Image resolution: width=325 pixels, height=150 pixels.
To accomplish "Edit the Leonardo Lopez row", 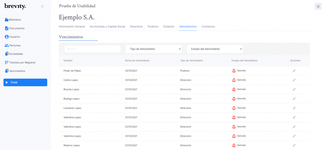I will coord(294,108).
